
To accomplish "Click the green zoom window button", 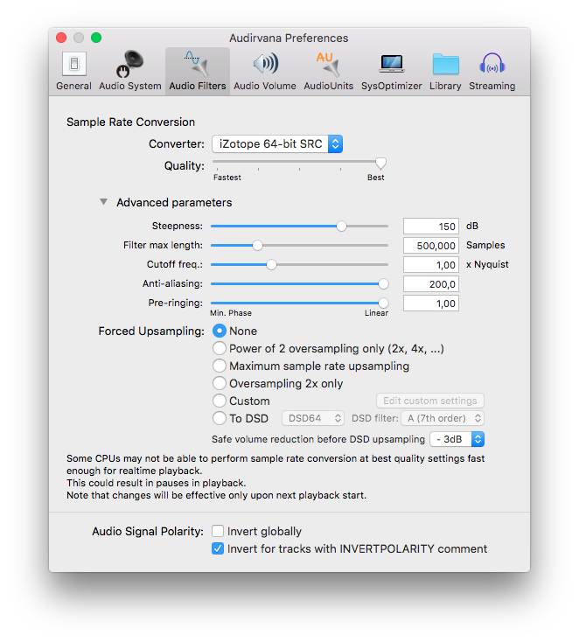I will [x=96, y=38].
